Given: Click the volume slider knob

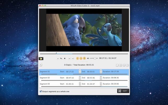Looking at the screenshot, I should point(95,59).
